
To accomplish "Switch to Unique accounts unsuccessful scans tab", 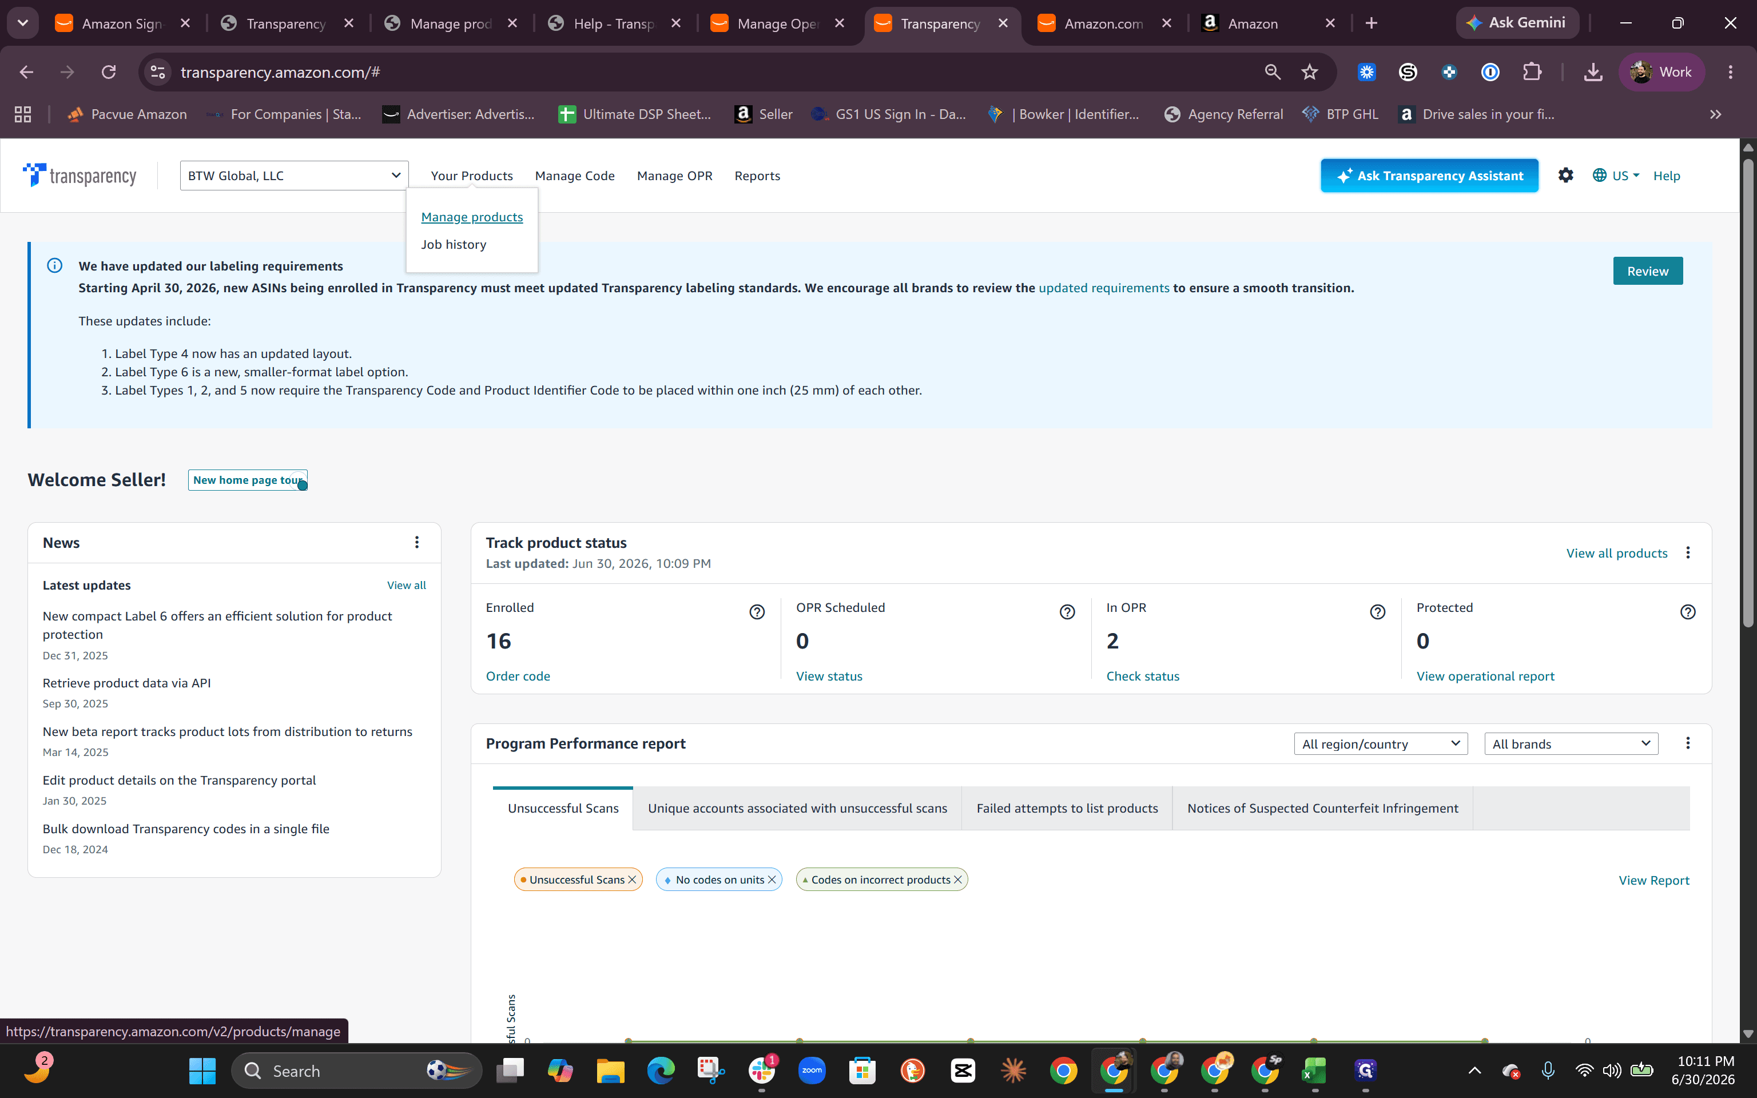I will (797, 807).
